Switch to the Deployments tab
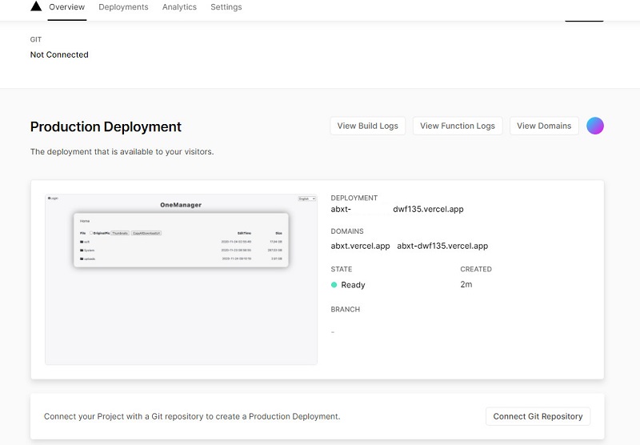Screen dimensions: 640x445 coord(123,7)
